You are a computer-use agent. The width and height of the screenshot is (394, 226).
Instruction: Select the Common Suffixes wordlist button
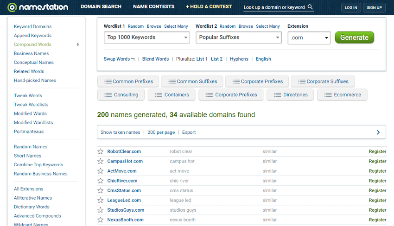click(192, 82)
